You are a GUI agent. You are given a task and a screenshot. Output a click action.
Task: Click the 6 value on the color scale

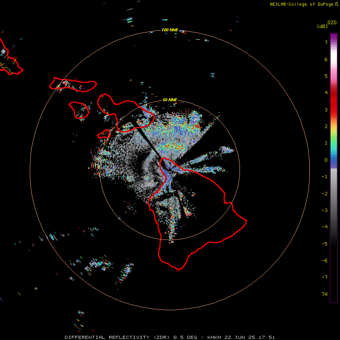(x=326, y=59)
